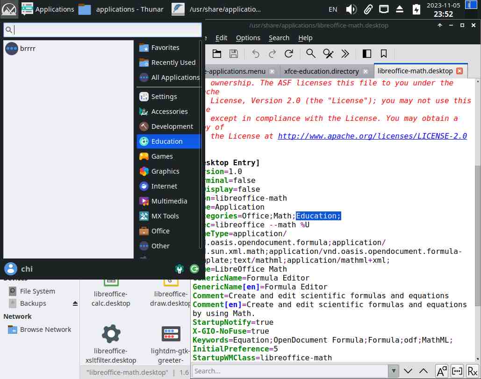481x379 pixels.
Task: Click the Reload document icon
Action: click(x=289, y=54)
